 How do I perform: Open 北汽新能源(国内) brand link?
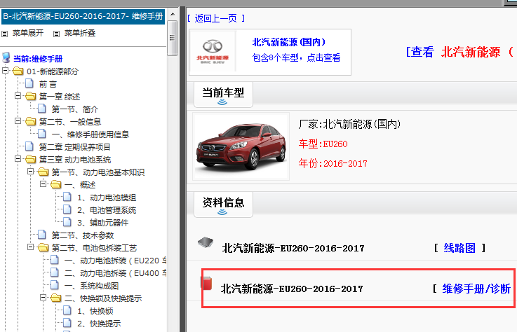click(289, 42)
